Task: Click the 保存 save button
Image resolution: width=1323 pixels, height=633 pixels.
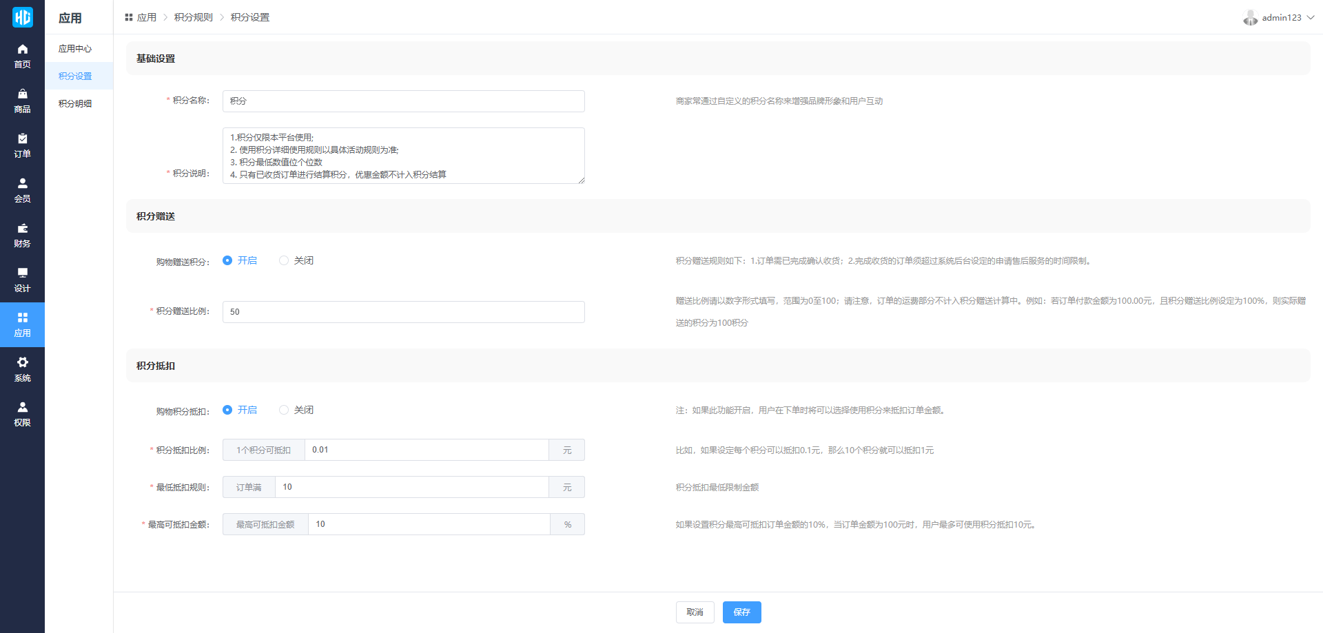Action: click(741, 612)
